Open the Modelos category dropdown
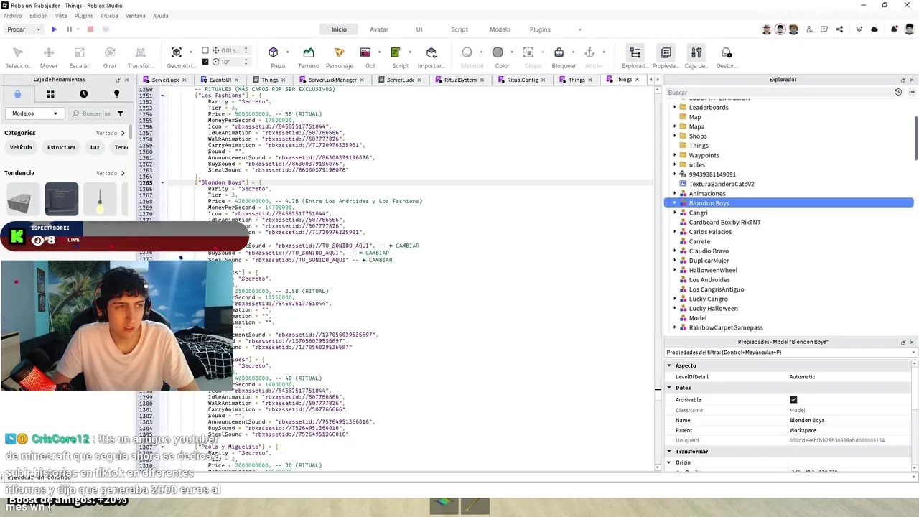The width and height of the screenshot is (919, 517). click(34, 113)
